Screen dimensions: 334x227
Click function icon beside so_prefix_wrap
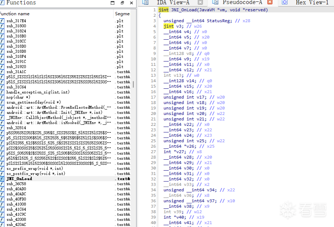pyautogui.click(x=2, y=169)
